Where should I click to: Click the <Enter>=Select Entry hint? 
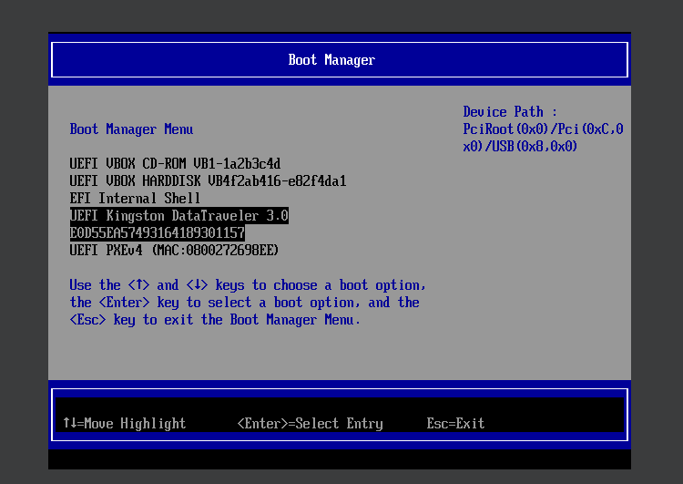311,424
